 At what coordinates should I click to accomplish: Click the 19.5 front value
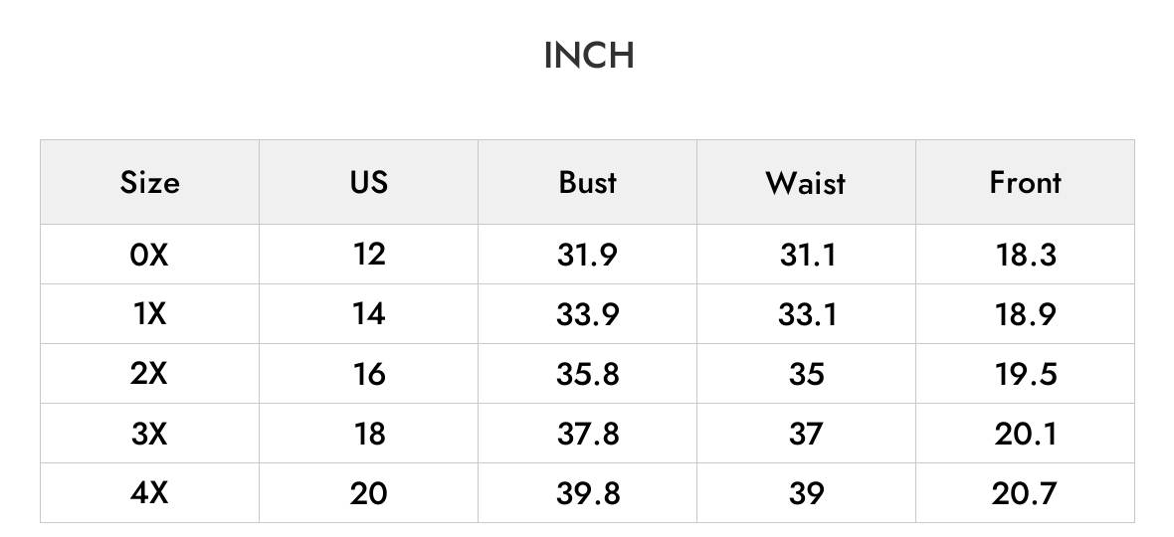tap(1025, 374)
